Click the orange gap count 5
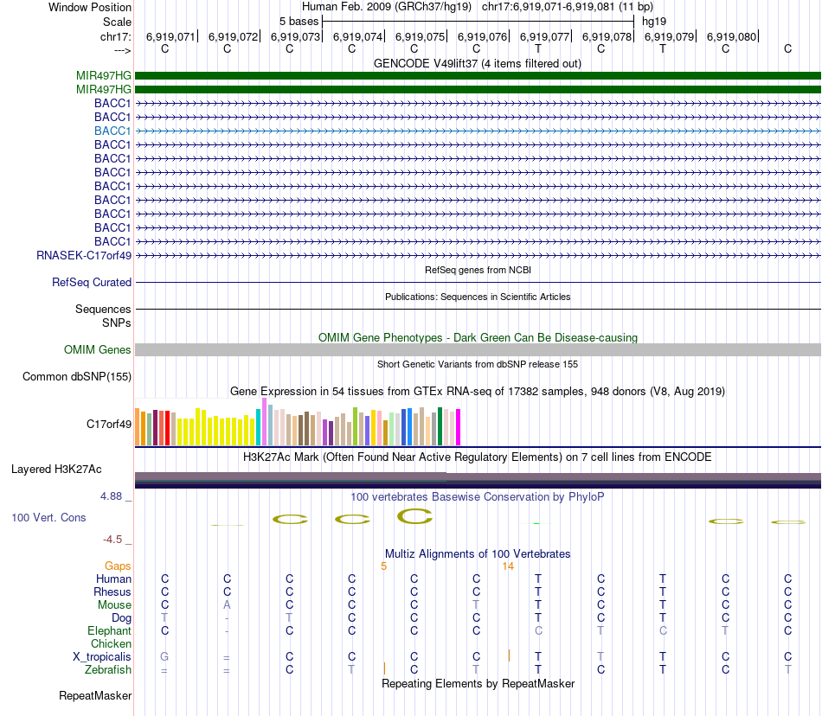 coord(383,566)
